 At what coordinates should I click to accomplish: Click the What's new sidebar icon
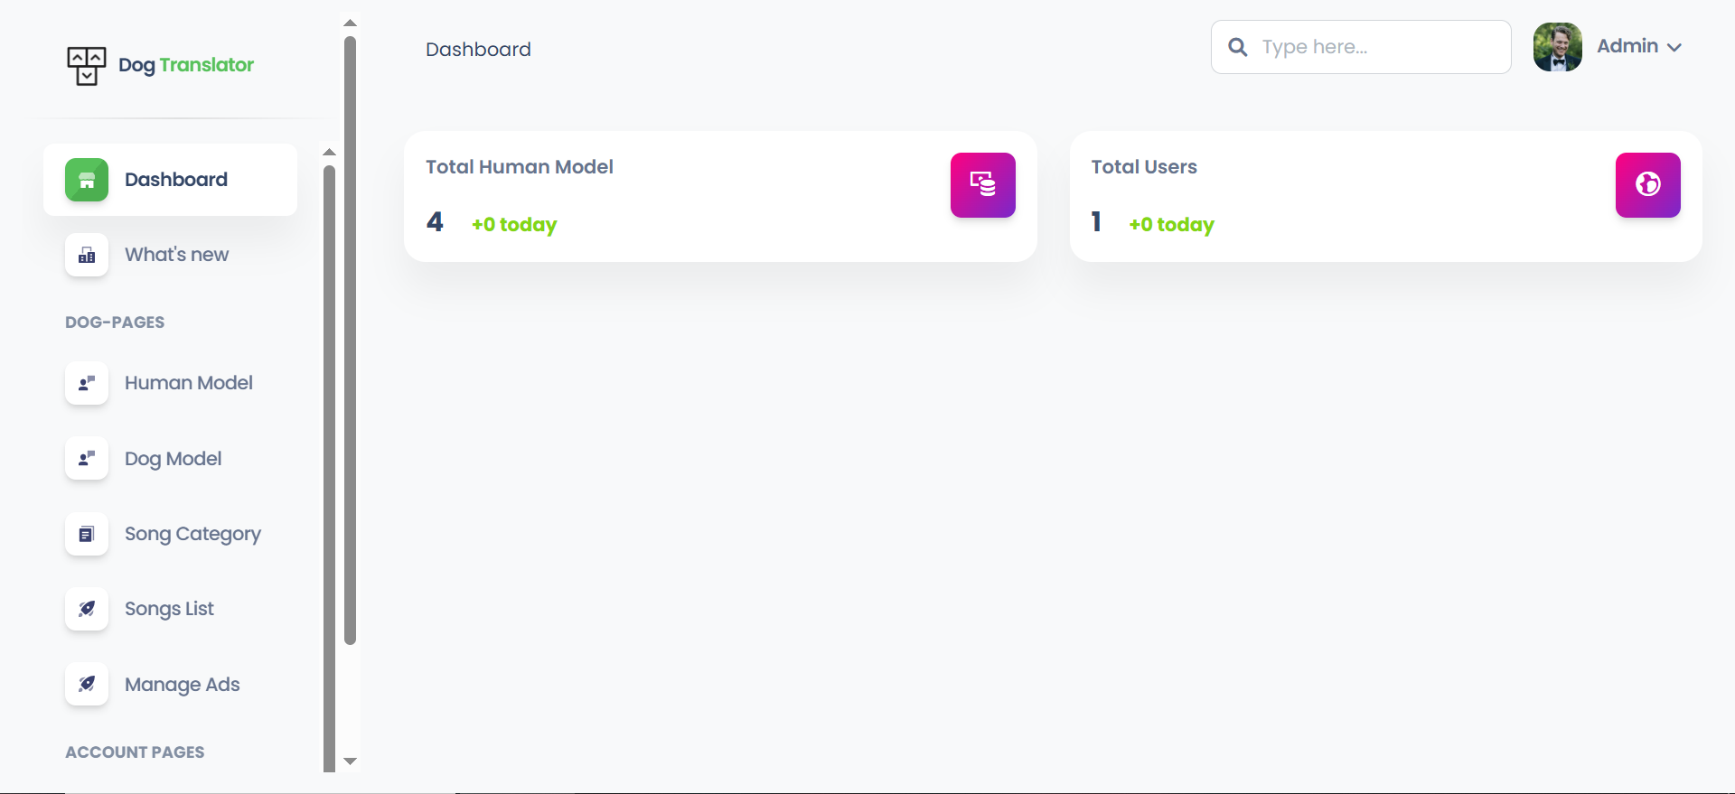(87, 255)
